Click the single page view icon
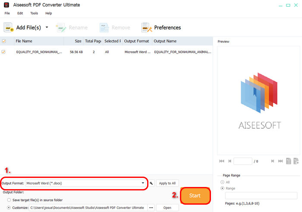Screen dimensions: 302x212 289,161
